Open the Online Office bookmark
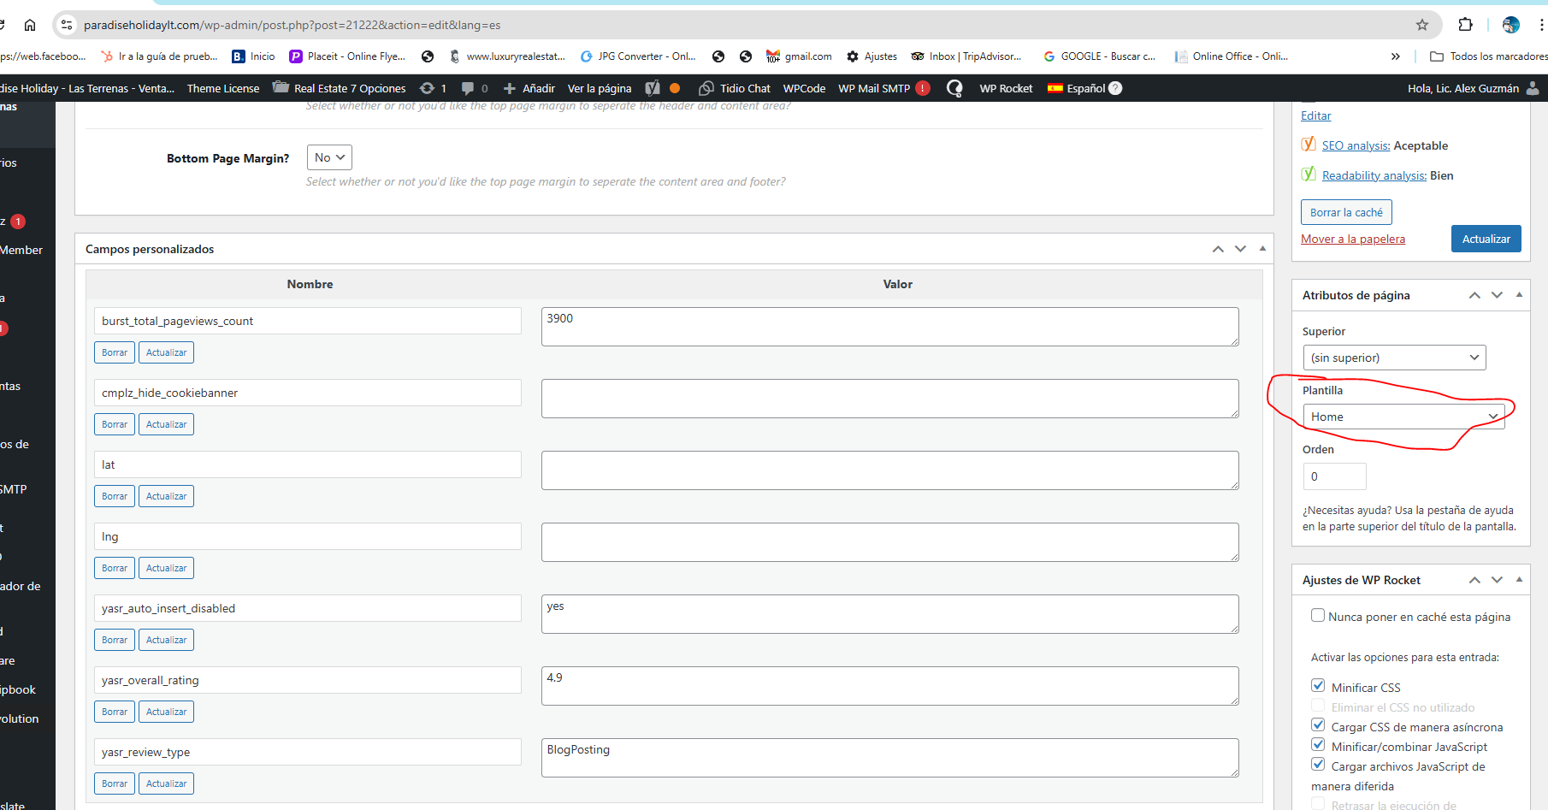The width and height of the screenshot is (1548, 810). pyautogui.click(x=1232, y=56)
